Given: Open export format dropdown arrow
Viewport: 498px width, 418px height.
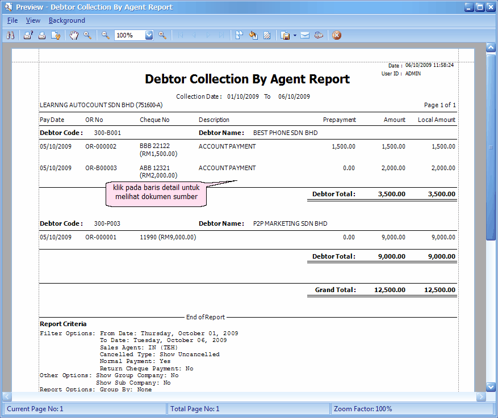Looking at the screenshot, I should pyautogui.click(x=295, y=35).
